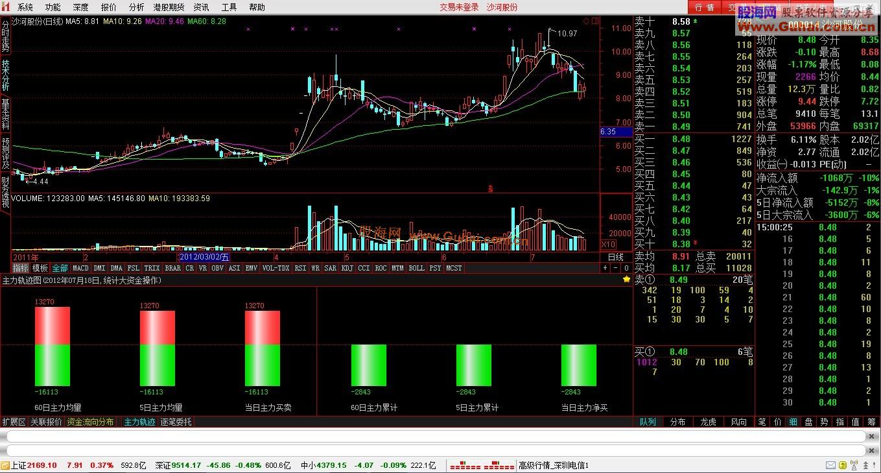This screenshot has width=881, height=473.
Task: Click the chart reset 0 button
Action: pos(626,268)
